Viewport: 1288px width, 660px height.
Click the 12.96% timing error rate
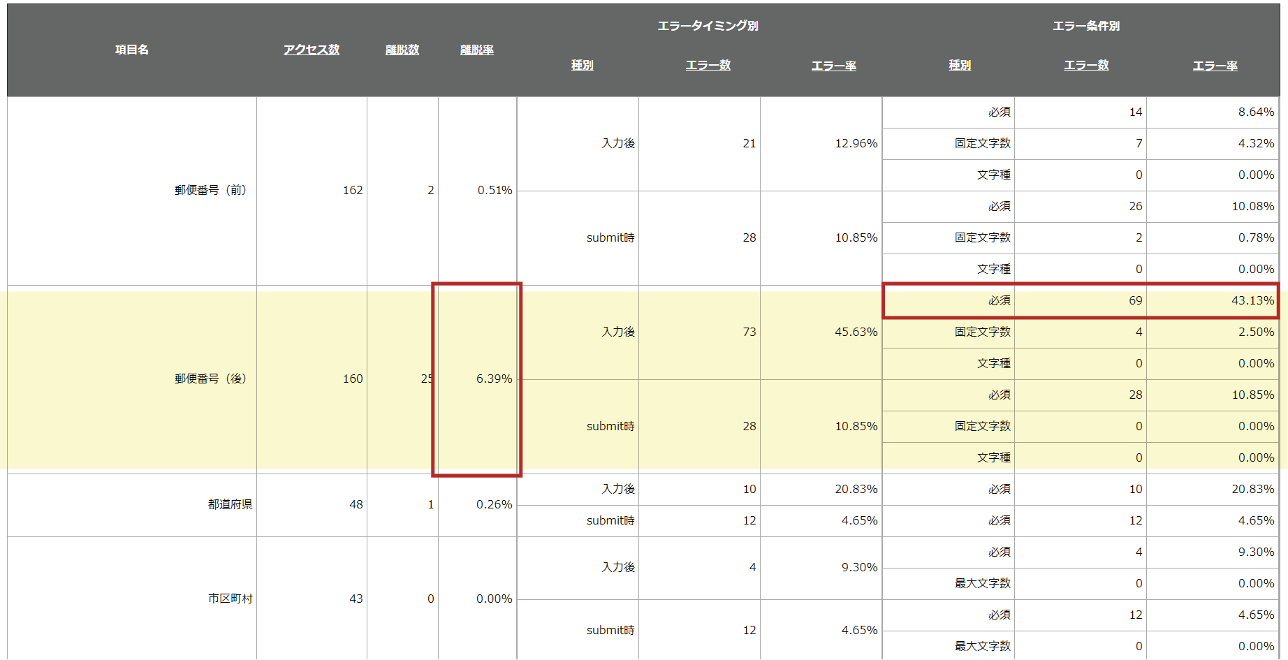click(856, 143)
